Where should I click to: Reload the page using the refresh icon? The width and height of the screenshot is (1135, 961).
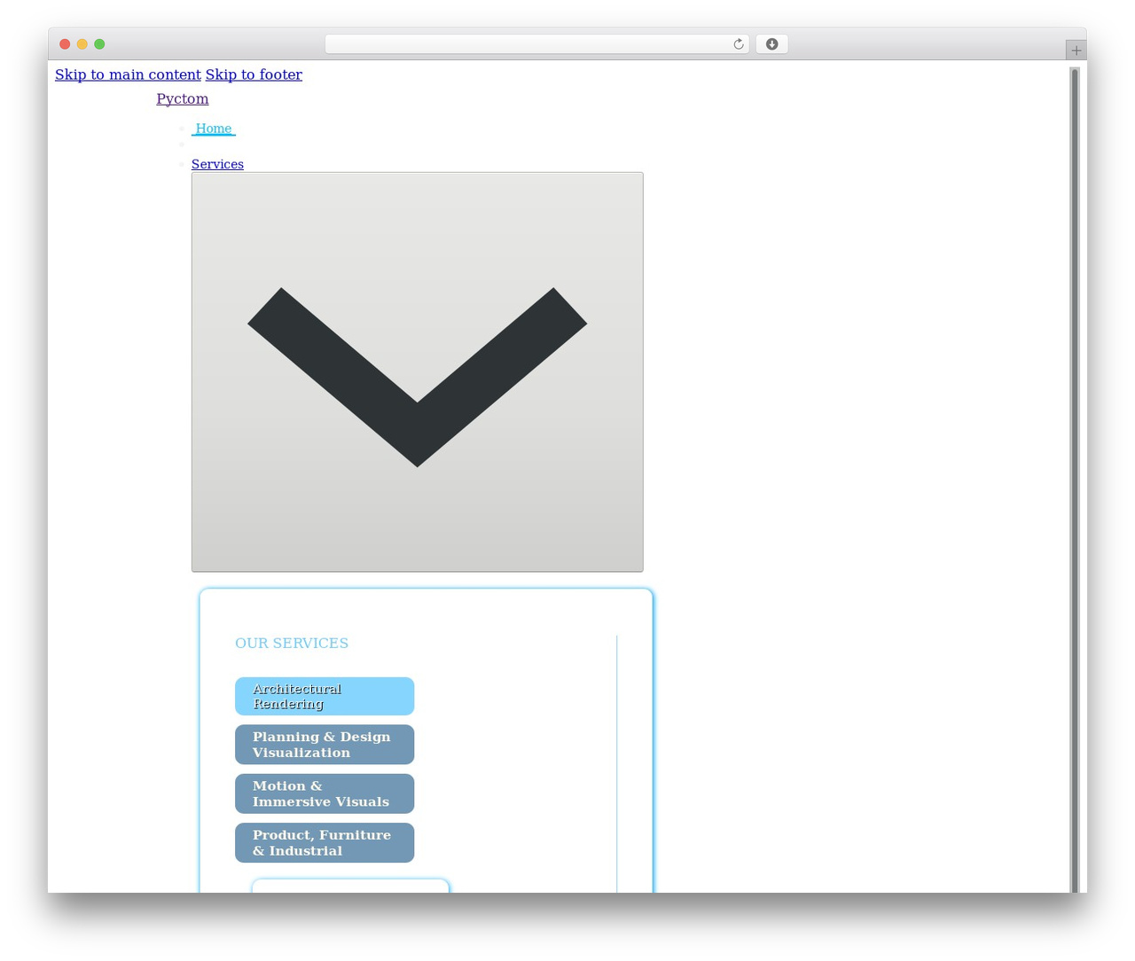pyautogui.click(x=738, y=44)
